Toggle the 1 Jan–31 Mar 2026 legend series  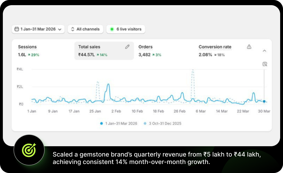click(119, 124)
